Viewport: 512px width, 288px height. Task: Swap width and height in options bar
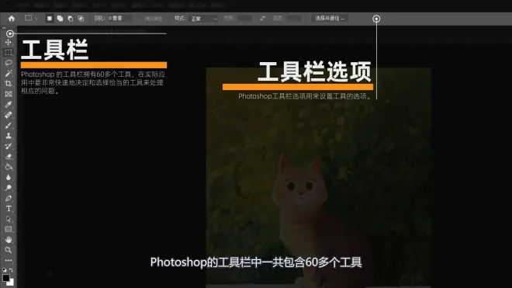tap(262, 19)
